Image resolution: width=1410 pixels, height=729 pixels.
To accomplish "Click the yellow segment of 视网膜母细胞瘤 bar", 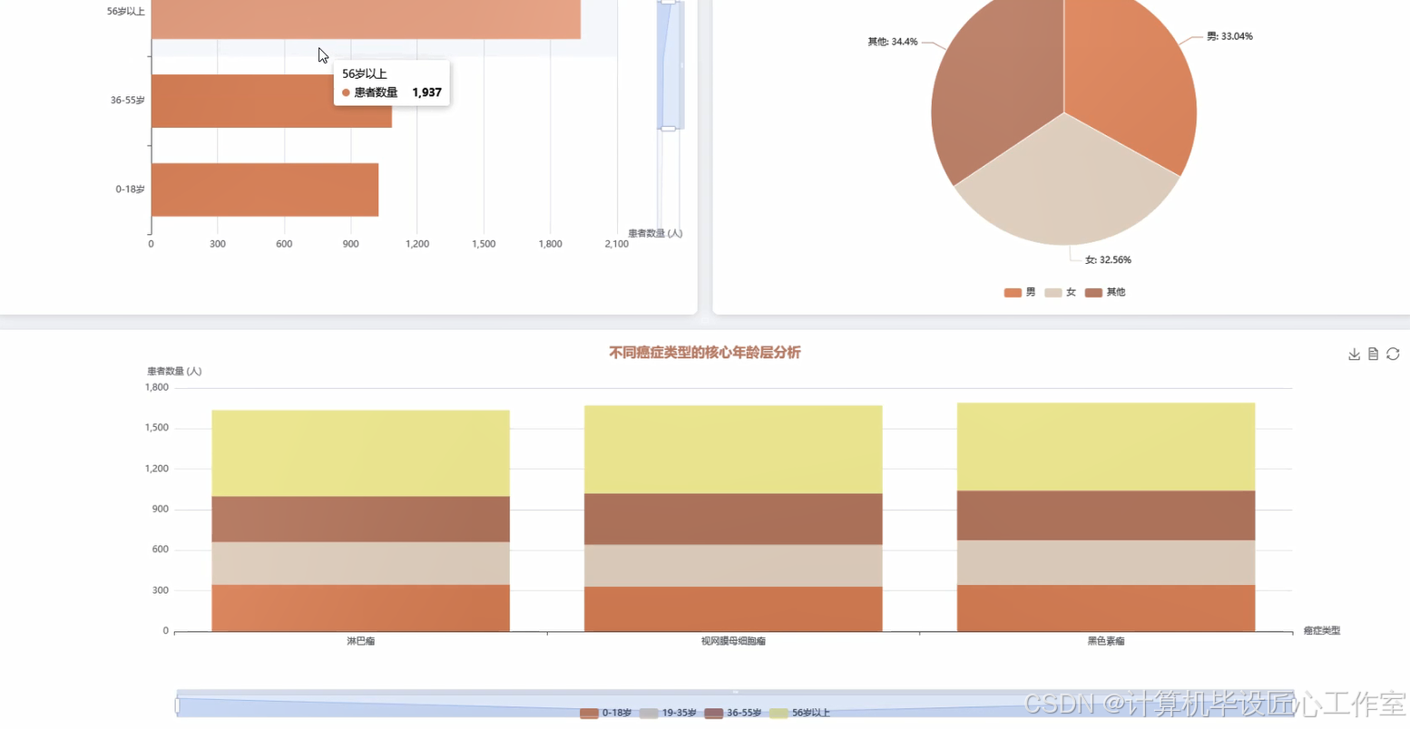I will coord(733,450).
